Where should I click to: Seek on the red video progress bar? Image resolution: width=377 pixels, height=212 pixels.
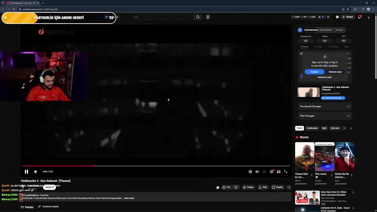point(156,166)
